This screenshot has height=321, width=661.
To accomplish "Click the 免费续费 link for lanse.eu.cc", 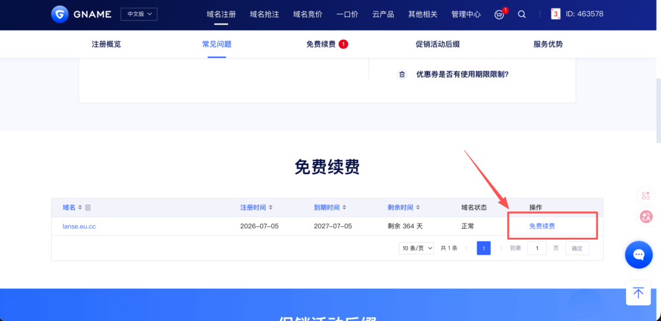I will click(542, 226).
